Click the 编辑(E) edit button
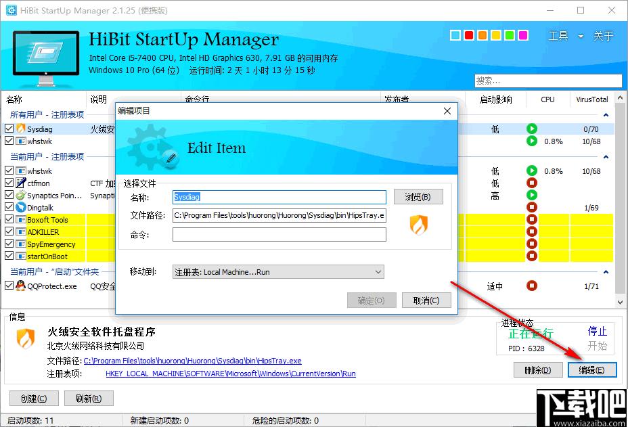Image resolution: width=628 pixels, height=427 pixels. 592,370
